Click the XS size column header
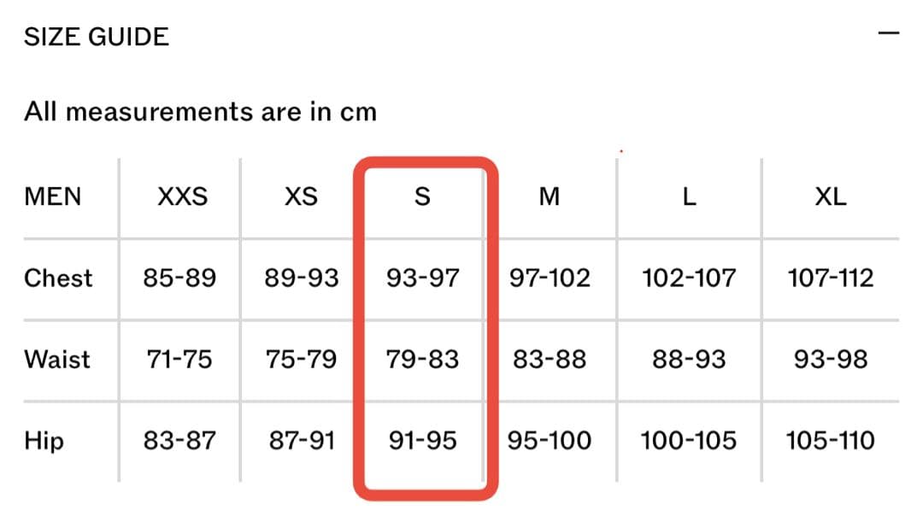The image size is (923, 528). (301, 197)
